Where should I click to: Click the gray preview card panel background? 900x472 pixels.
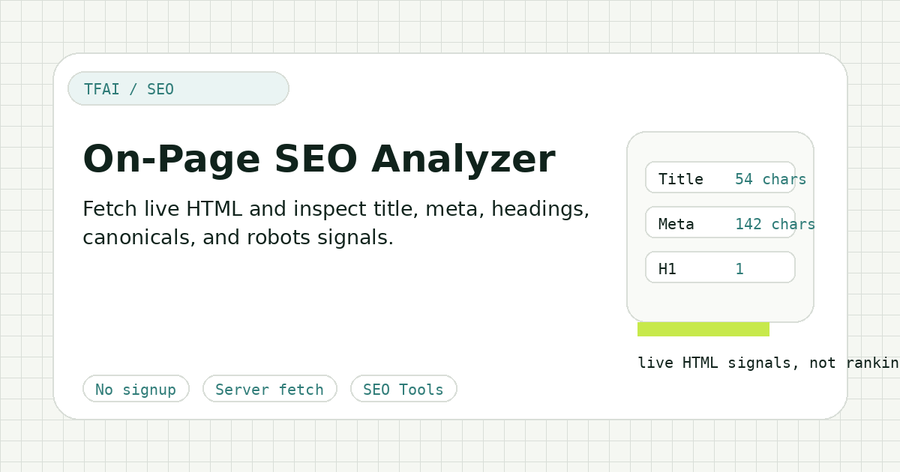[x=720, y=302]
